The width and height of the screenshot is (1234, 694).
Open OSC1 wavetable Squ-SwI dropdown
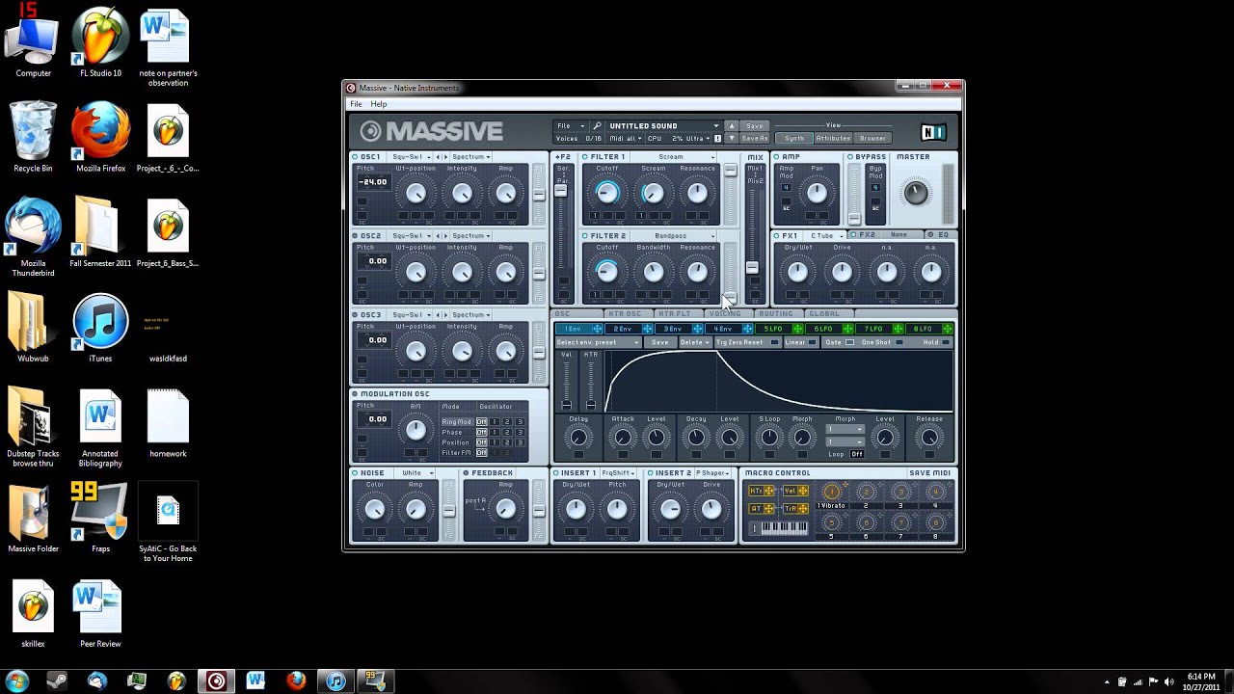click(411, 157)
